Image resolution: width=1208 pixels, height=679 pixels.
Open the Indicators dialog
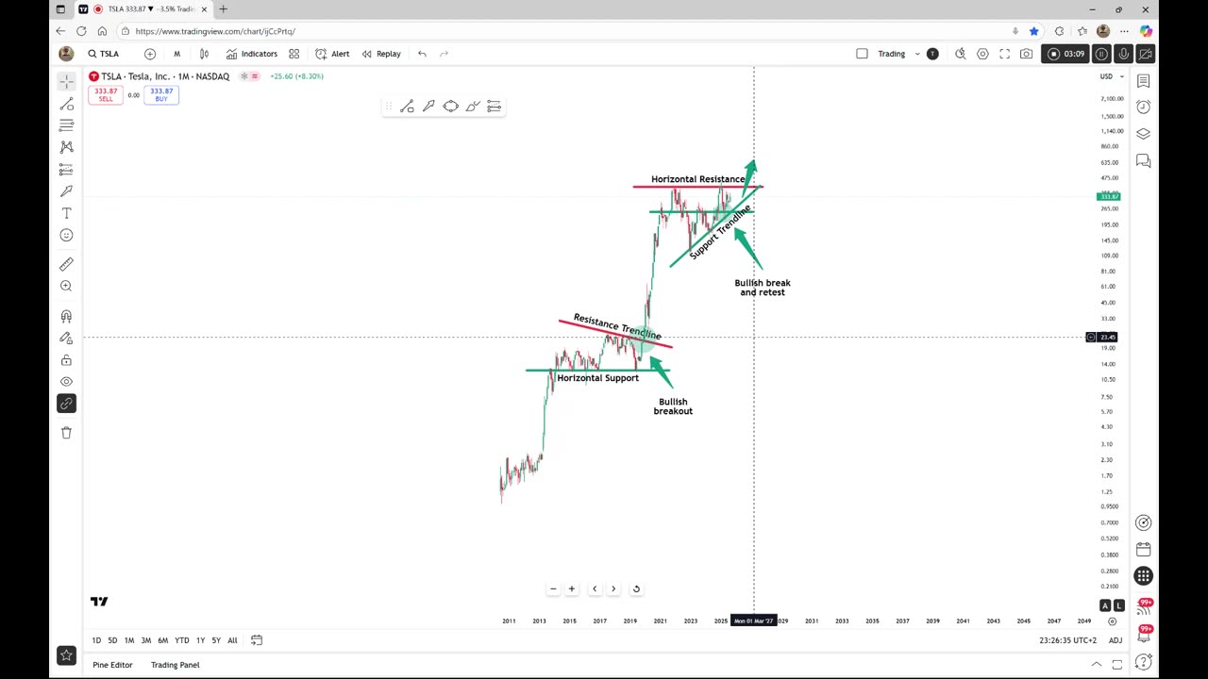251,54
